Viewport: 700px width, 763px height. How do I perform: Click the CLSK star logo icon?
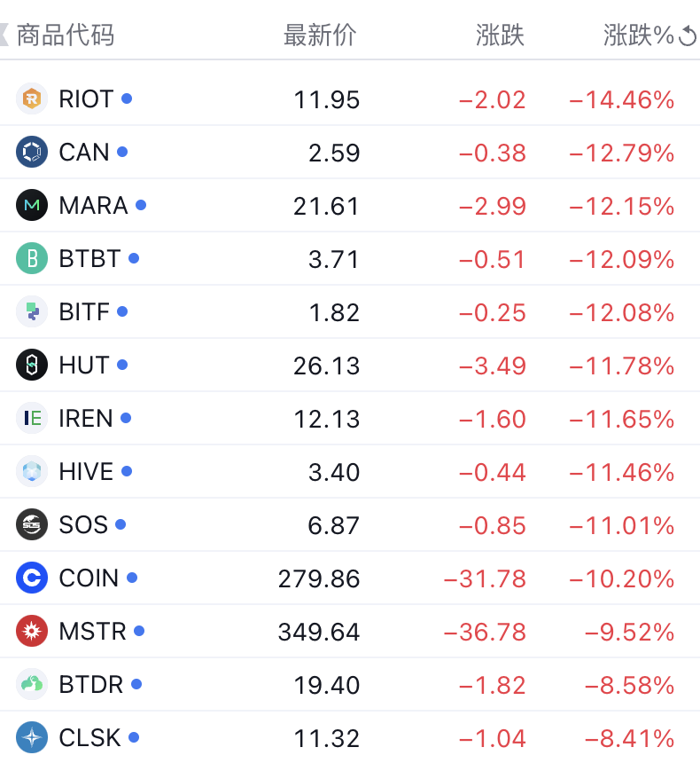pyautogui.click(x=32, y=737)
